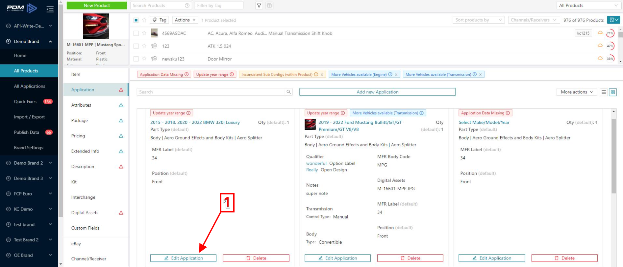
Task: Switch to list view layout
Action: click(x=604, y=92)
